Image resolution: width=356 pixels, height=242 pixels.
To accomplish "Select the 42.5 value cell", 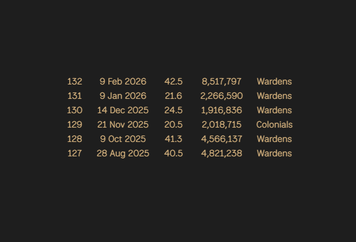I will [x=173, y=82].
